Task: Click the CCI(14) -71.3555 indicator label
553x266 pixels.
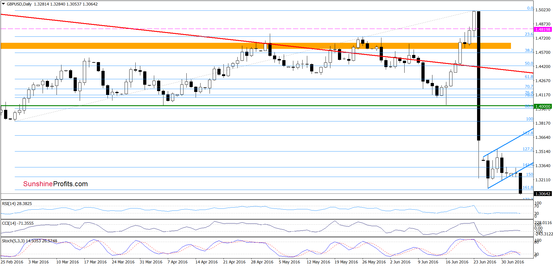Action: click(x=18, y=223)
